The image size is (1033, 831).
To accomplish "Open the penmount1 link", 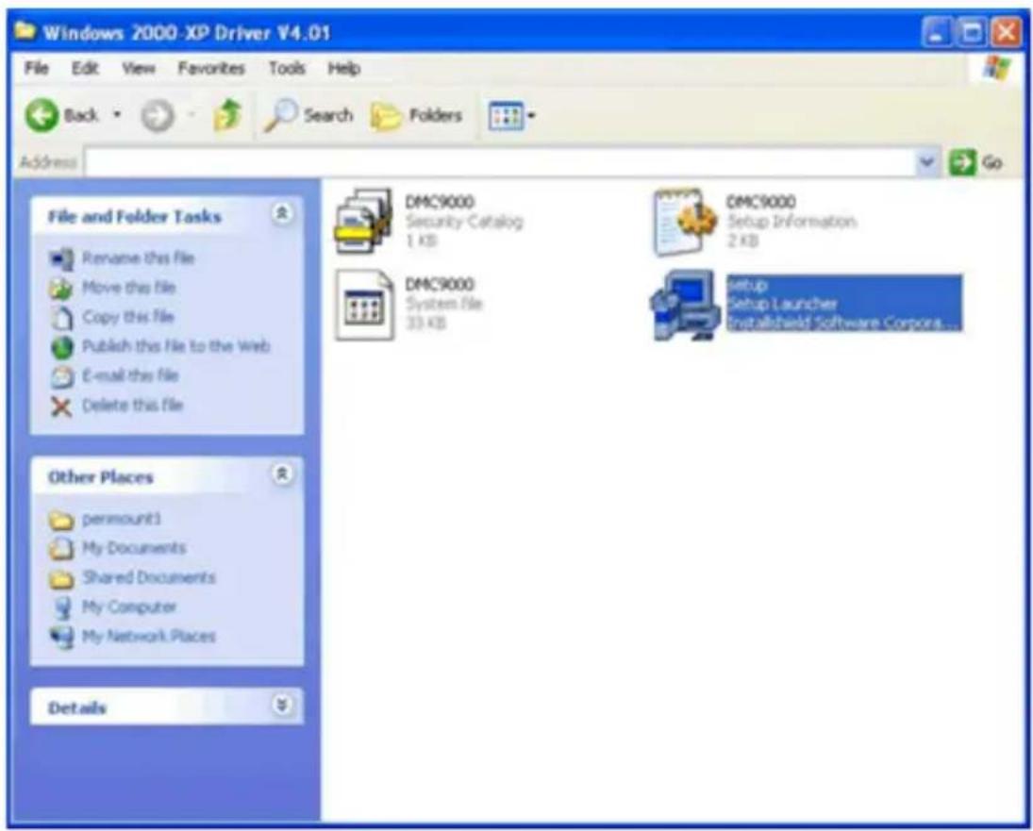I will [121, 520].
